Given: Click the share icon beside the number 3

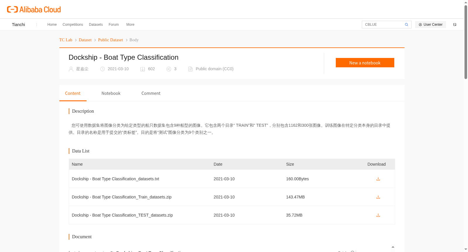Looking at the screenshot, I should 169,69.
